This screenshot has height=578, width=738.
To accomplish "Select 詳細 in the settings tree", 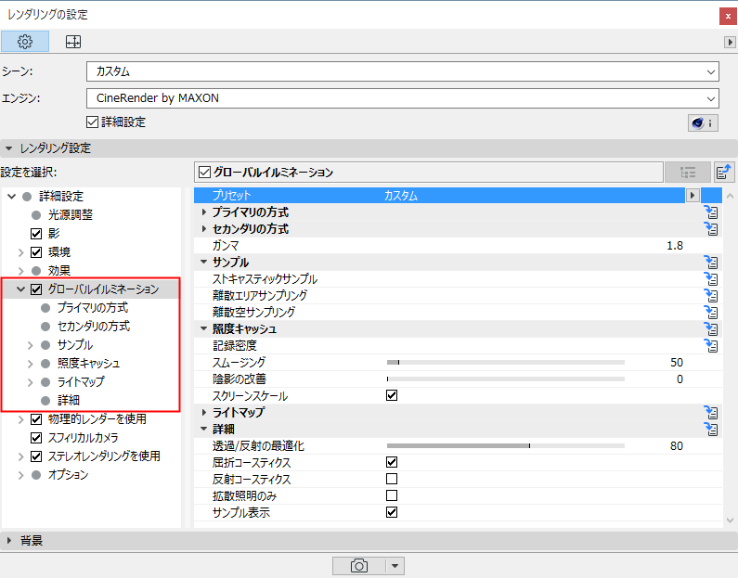I will [x=69, y=401].
